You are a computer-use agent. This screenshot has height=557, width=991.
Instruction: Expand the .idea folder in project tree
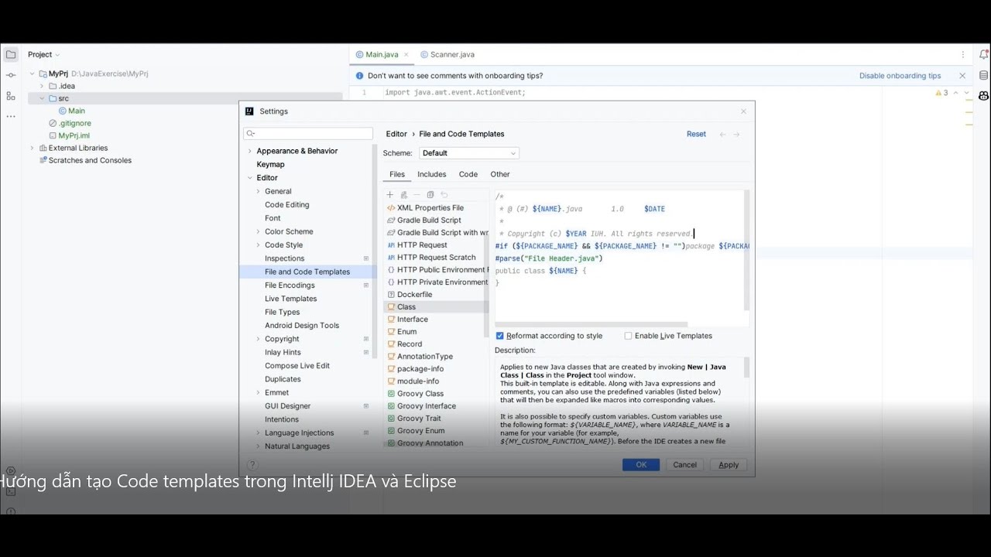pos(42,86)
